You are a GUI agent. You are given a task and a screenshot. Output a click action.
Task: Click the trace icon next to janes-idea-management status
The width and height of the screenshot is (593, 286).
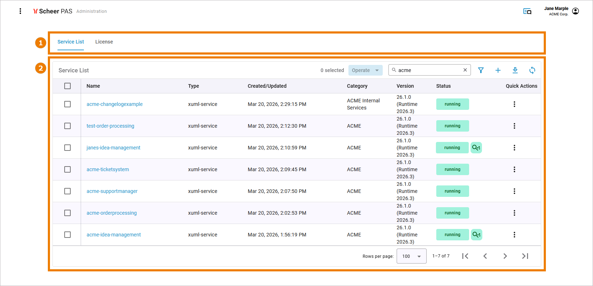pos(476,148)
